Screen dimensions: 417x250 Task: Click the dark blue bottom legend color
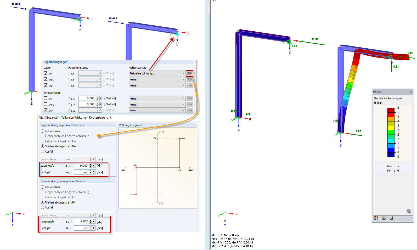pos(391,154)
